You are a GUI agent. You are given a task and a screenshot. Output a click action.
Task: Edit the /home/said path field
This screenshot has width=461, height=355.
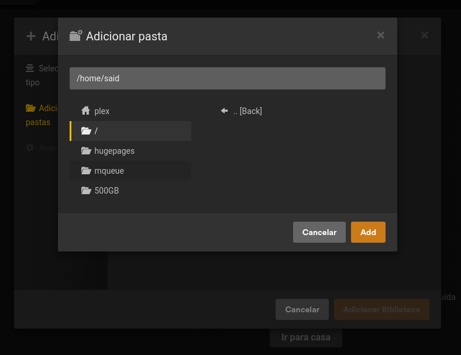click(x=227, y=78)
